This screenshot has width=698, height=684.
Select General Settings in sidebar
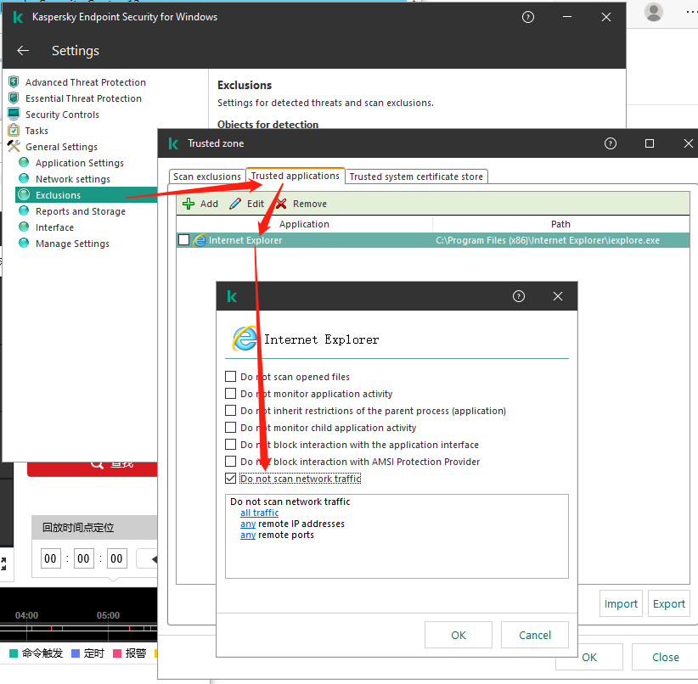(61, 147)
